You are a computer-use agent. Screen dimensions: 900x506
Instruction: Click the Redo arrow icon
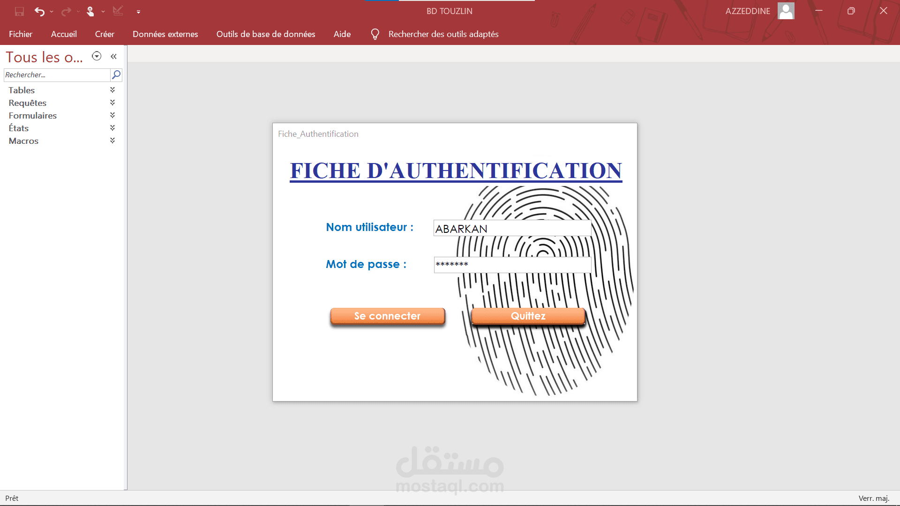[x=66, y=11]
